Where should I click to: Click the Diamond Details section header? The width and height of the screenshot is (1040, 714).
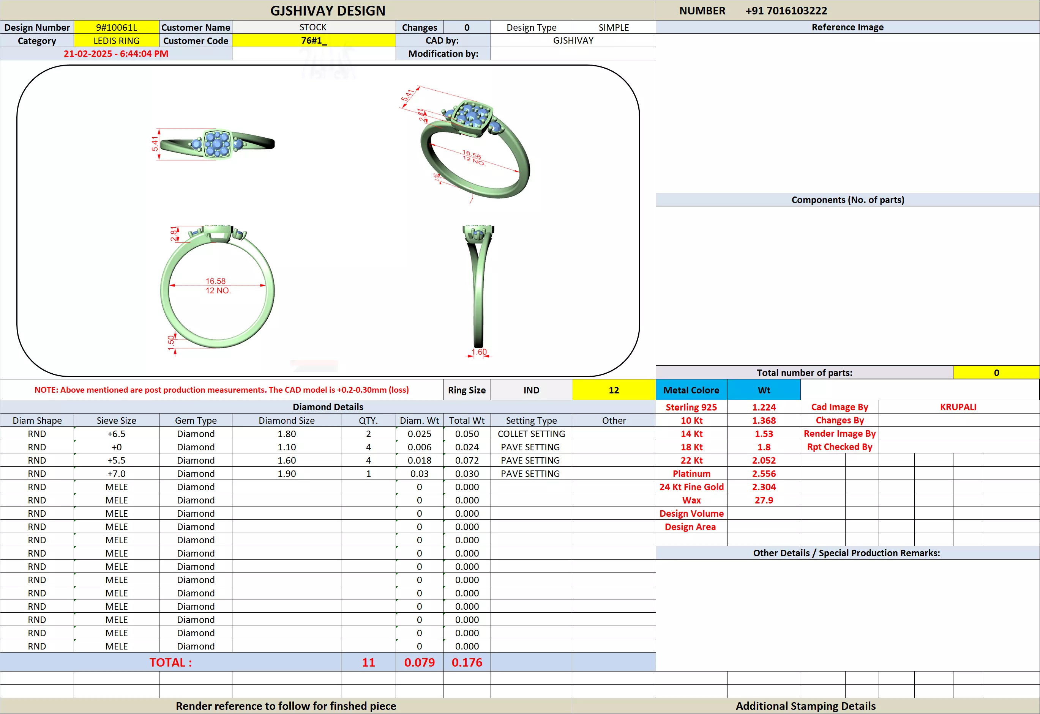pos(328,407)
